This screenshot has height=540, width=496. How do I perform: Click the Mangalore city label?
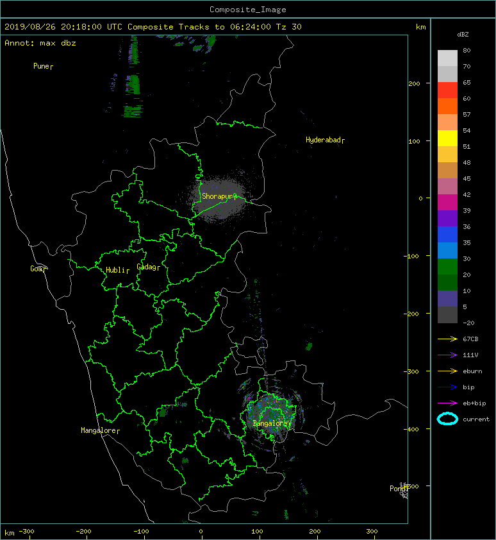(100, 430)
